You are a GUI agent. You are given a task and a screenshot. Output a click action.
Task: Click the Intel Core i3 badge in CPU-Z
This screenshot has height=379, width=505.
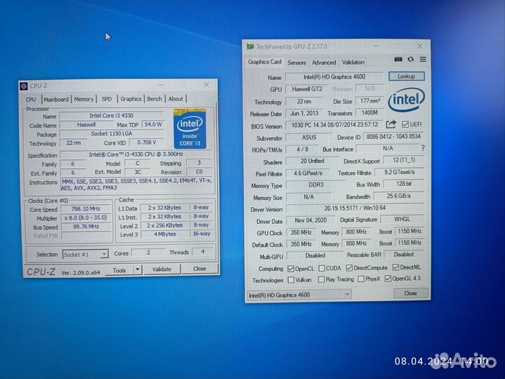(190, 128)
